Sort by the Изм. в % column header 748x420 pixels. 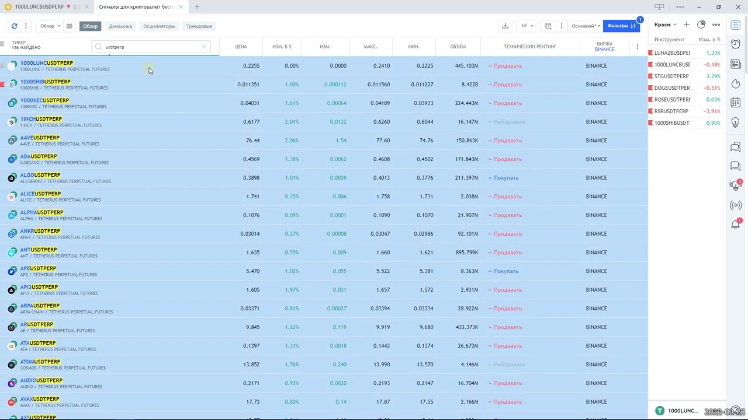coord(282,47)
